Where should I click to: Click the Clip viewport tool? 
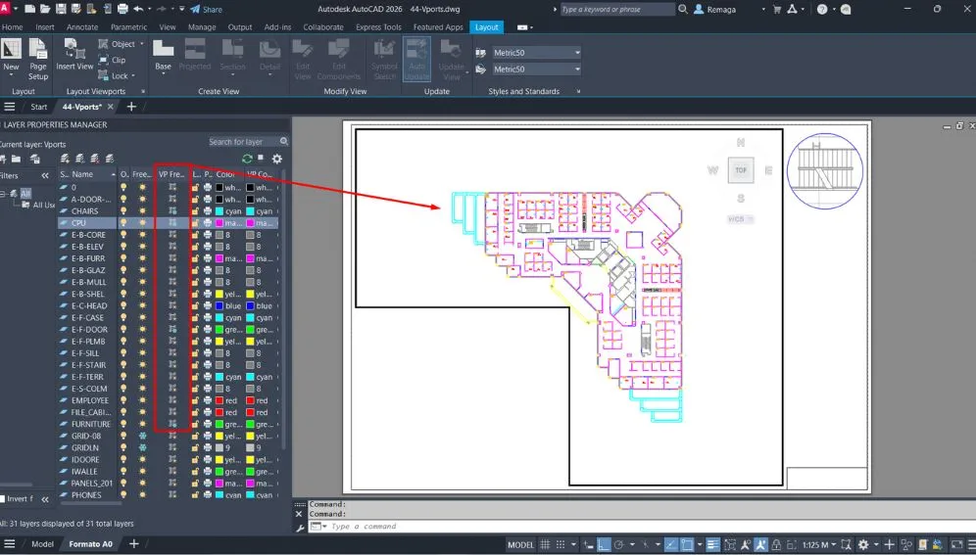112,60
